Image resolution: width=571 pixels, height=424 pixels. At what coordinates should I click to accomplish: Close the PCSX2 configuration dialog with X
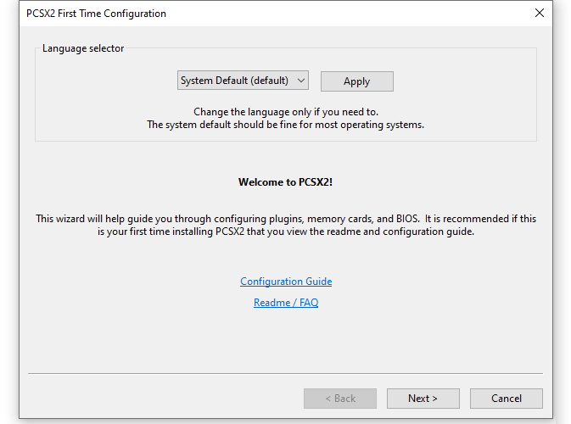[540, 13]
